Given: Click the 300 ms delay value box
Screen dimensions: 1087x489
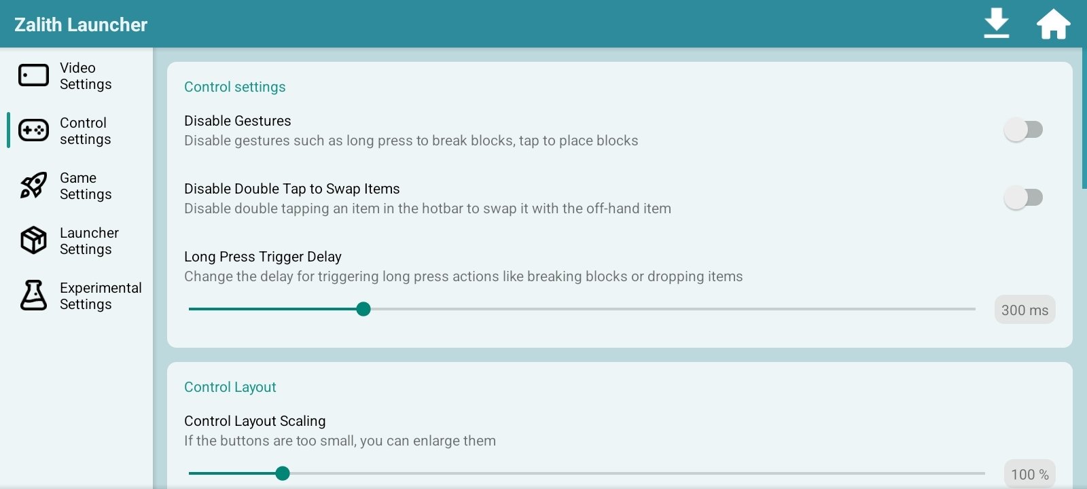Looking at the screenshot, I should (1024, 310).
